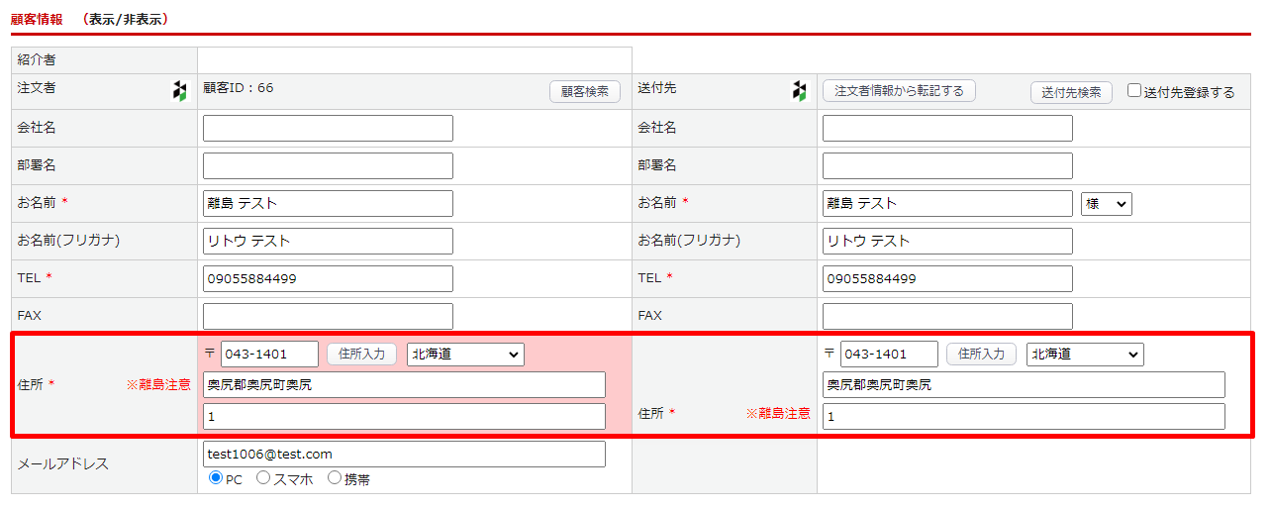Image resolution: width=1271 pixels, height=510 pixels.
Task: Click the orderer FAX input field
Action: [x=328, y=317]
